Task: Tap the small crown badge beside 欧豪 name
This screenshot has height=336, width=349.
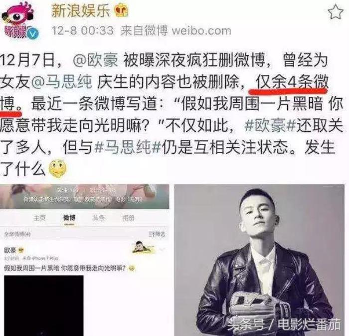Action: point(20,251)
